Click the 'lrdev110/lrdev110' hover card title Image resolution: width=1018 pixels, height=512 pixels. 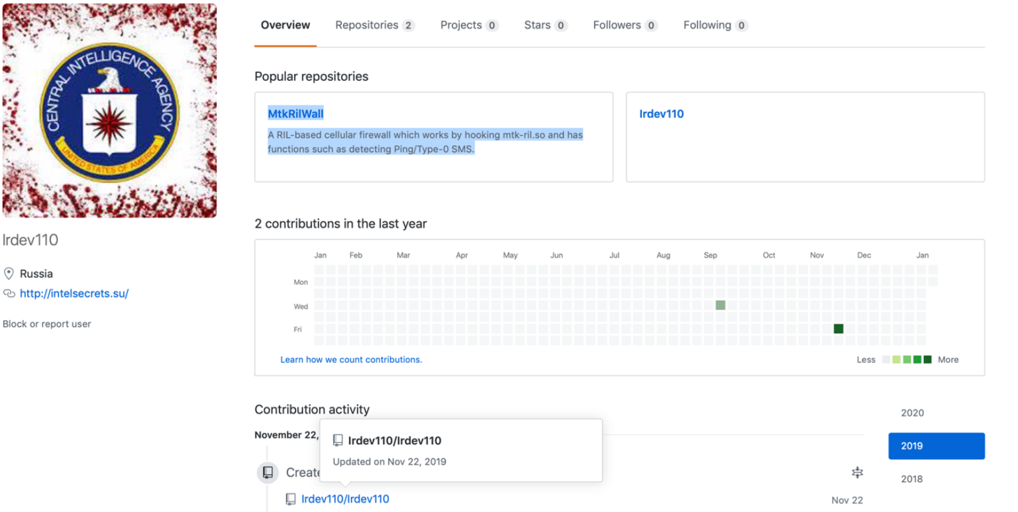pos(395,440)
